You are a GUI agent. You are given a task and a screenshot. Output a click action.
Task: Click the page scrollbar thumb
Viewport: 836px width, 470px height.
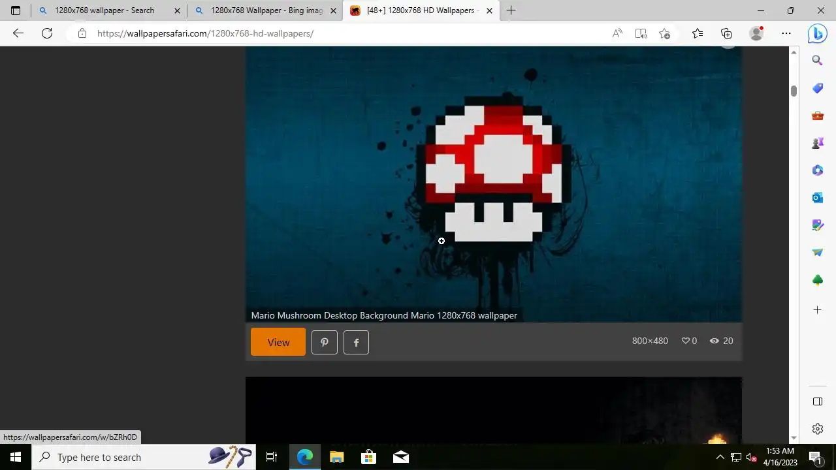coord(794,90)
